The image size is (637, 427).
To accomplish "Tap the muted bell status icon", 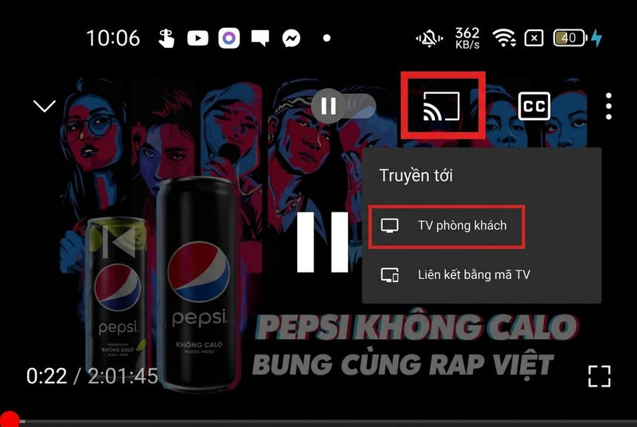I will tap(429, 39).
